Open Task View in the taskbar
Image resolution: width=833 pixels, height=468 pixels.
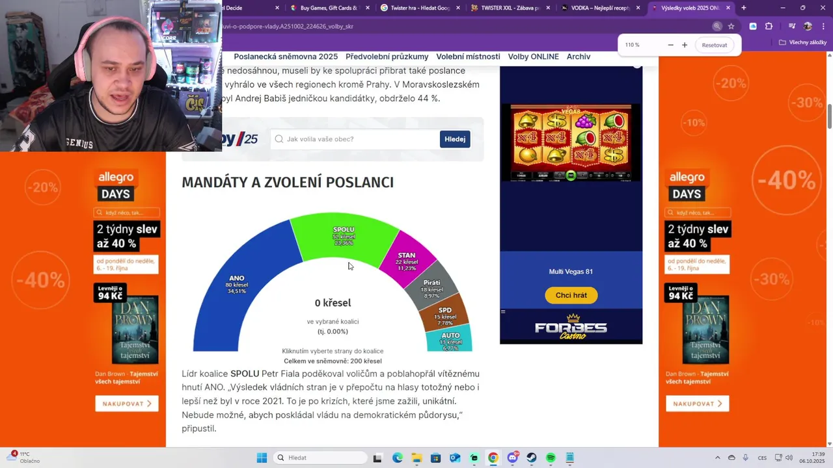point(377,458)
